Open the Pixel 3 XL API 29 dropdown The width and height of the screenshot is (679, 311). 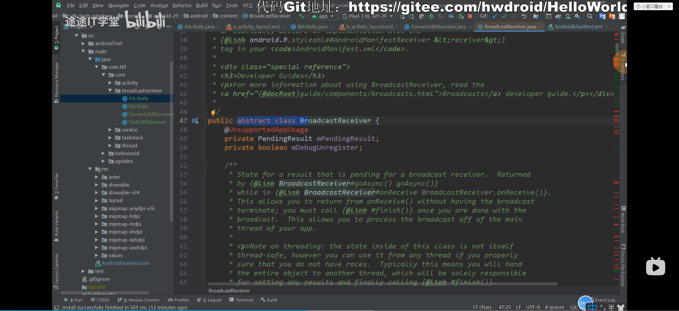tap(367, 16)
